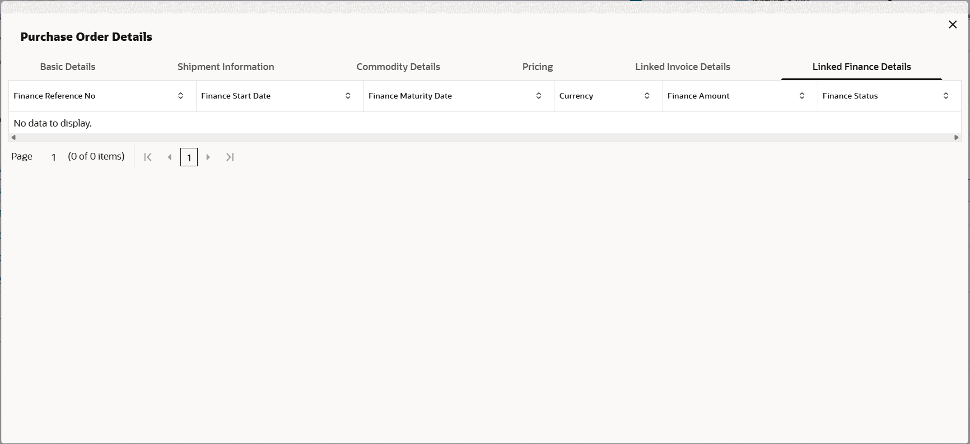Click the Currency column header

point(609,96)
